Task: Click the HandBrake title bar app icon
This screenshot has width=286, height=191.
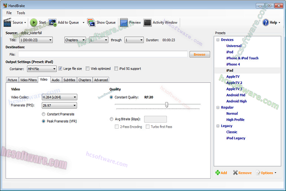Action: coord(5,6)
